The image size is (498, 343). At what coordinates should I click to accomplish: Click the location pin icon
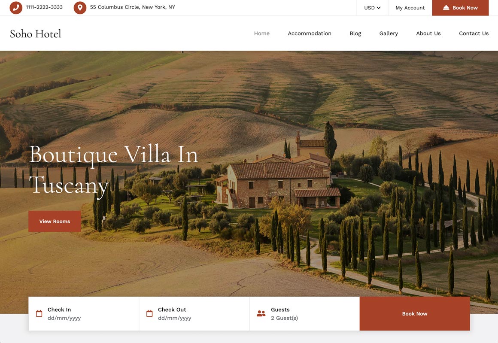click(80, 7)
